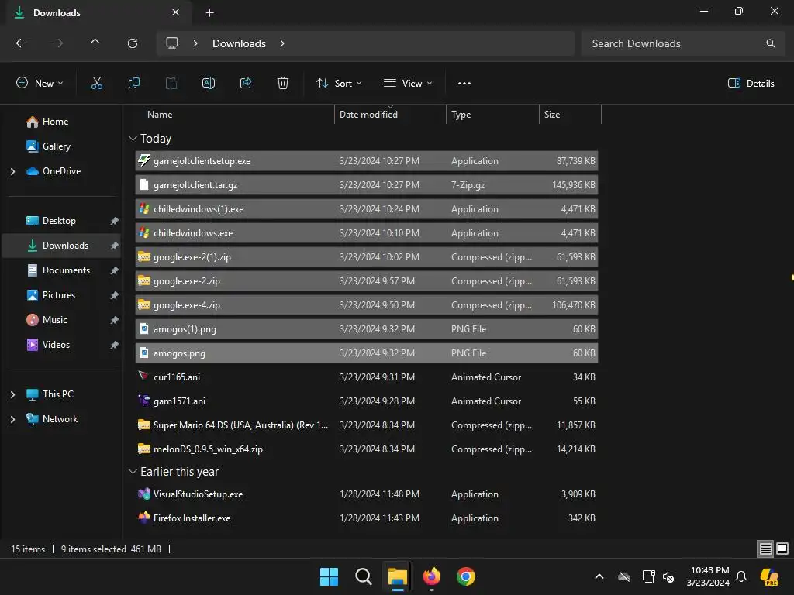794x595 pixels.
Task: Select VisualStudioSetup.exe file
Action: [x=367, y=494]
